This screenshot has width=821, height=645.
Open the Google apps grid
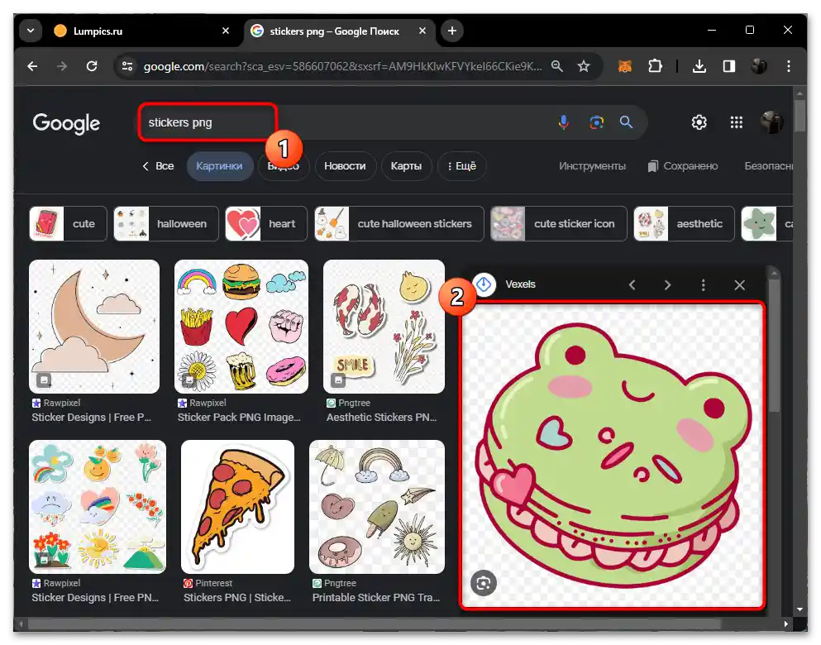(736, 122)
